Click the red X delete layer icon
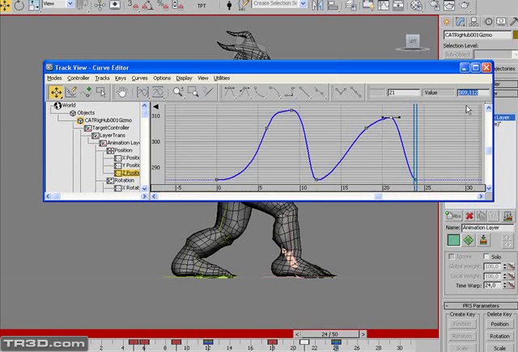 (x=469, y=216)
